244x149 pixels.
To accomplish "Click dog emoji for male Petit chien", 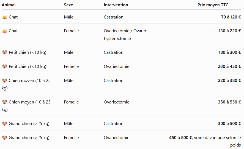I will (x=5, y=52).
